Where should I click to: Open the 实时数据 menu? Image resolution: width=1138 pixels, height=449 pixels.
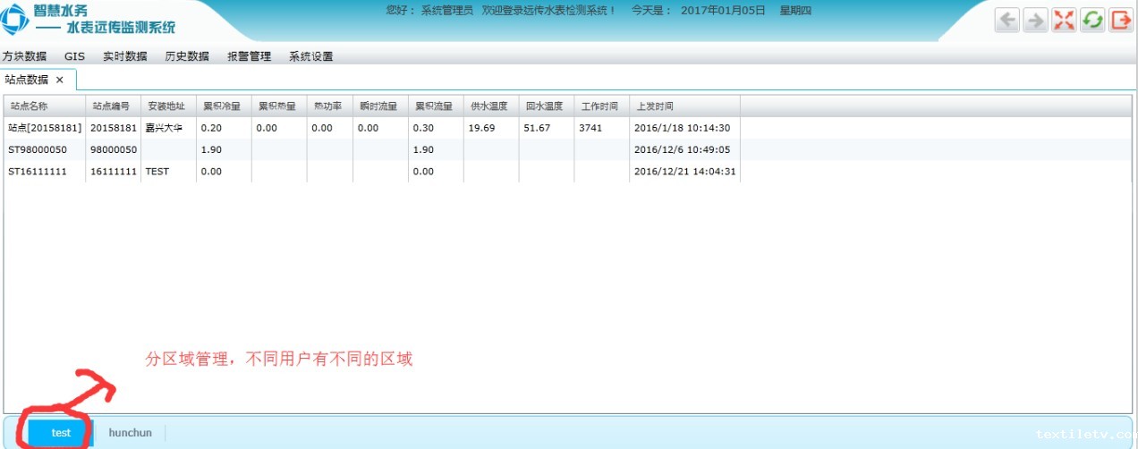pyautogui.click(x=124, y=56)
